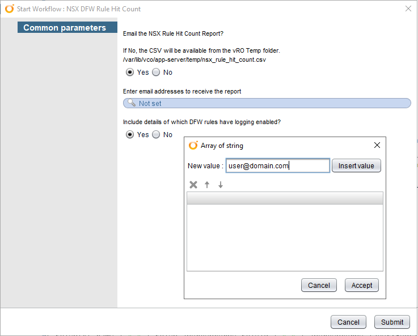
Task: Accept the array of string values
Action: [x=361, y=285]
